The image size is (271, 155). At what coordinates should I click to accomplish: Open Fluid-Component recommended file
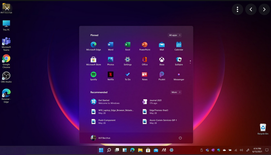point(103,122)
